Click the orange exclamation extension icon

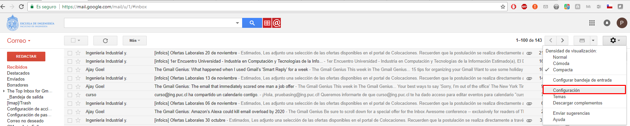point(535,7)
